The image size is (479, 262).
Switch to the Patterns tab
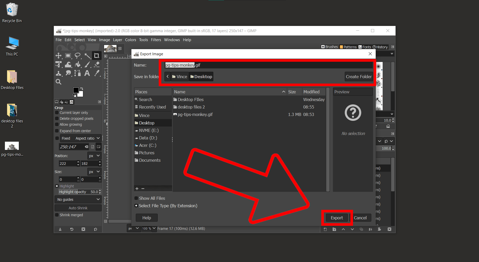coord(348,47)
